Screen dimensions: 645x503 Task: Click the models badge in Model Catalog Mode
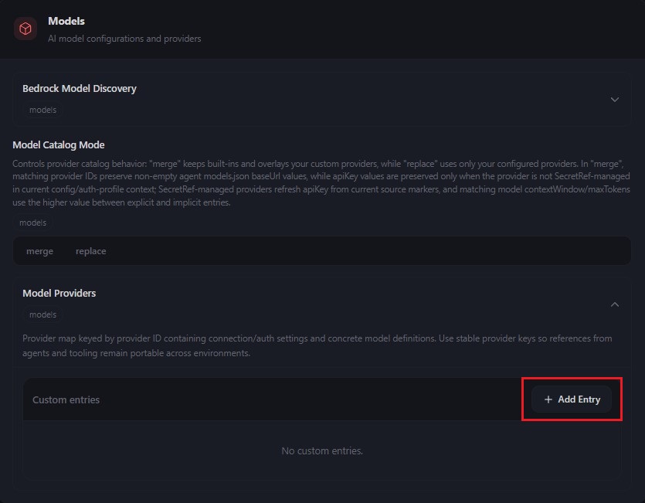(x=32, y=223)
